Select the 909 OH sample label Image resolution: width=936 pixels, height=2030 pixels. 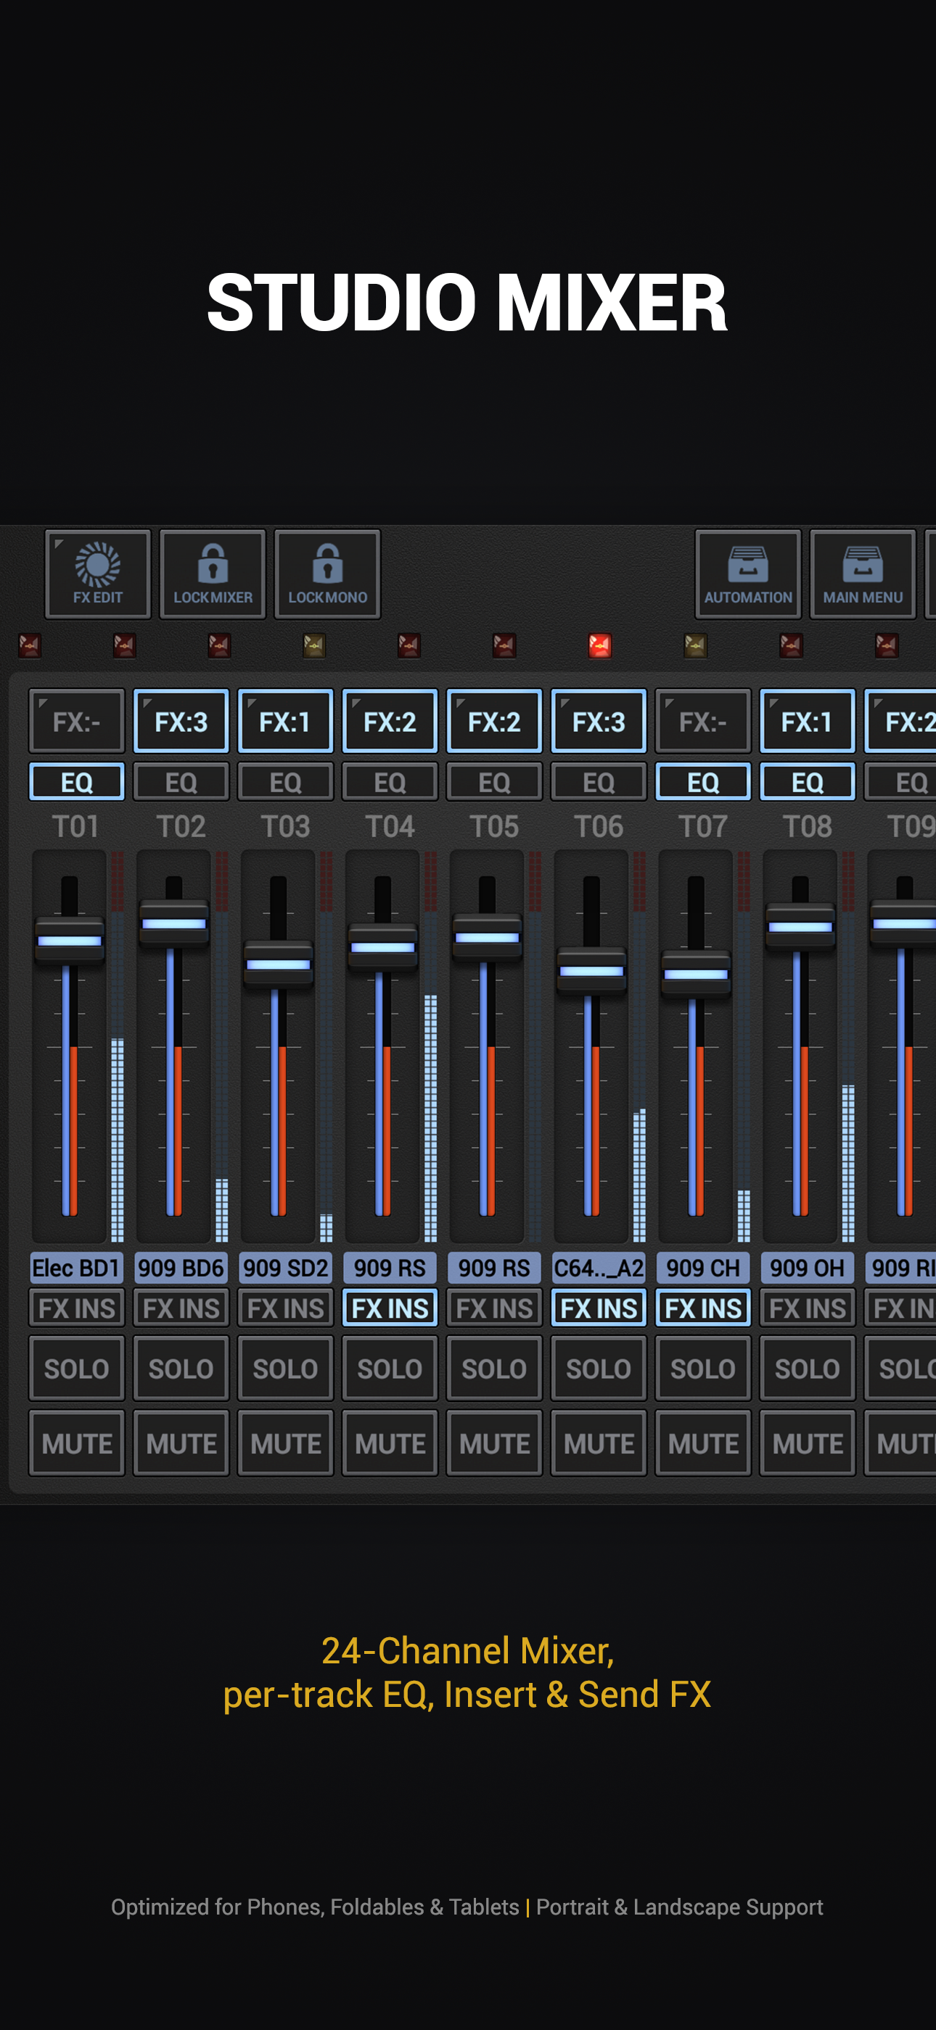[808, 1268]
